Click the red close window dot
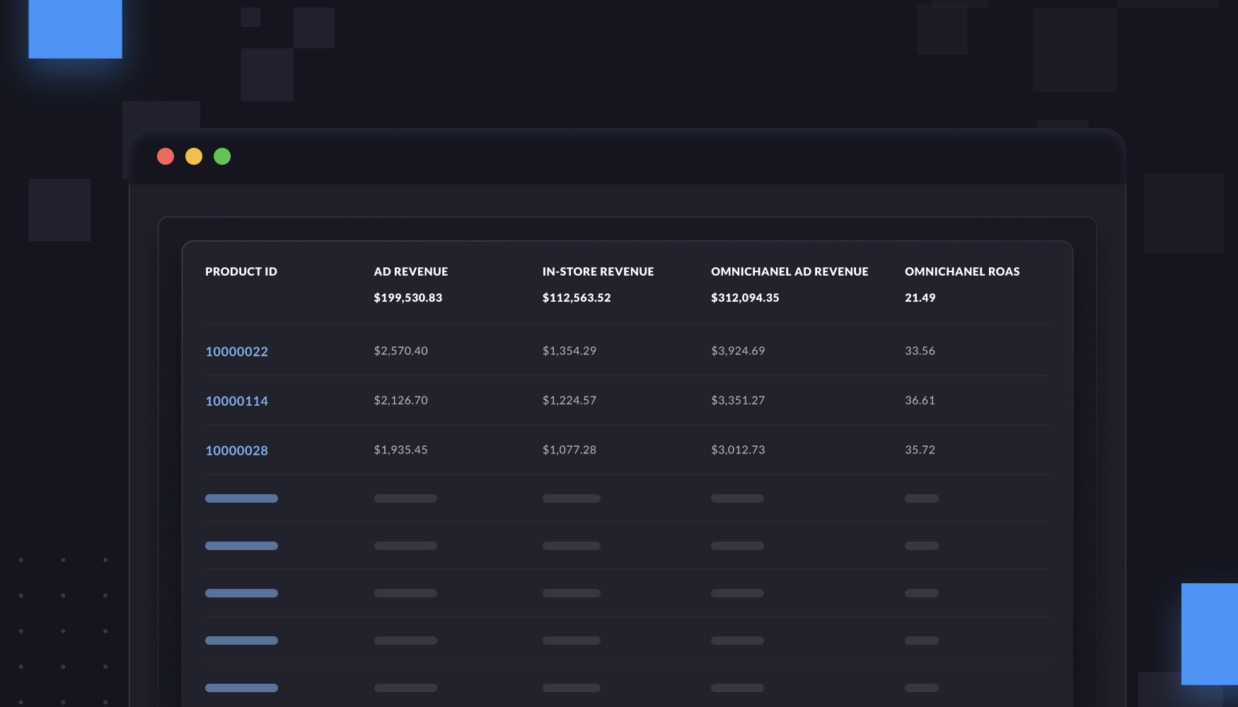This screenshot has width=1238, height=707. coord(166,156)
